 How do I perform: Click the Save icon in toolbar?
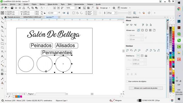point(12,8)
